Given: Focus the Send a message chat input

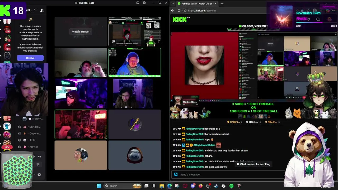Looking at the screenshot, I should pos(230,174).
